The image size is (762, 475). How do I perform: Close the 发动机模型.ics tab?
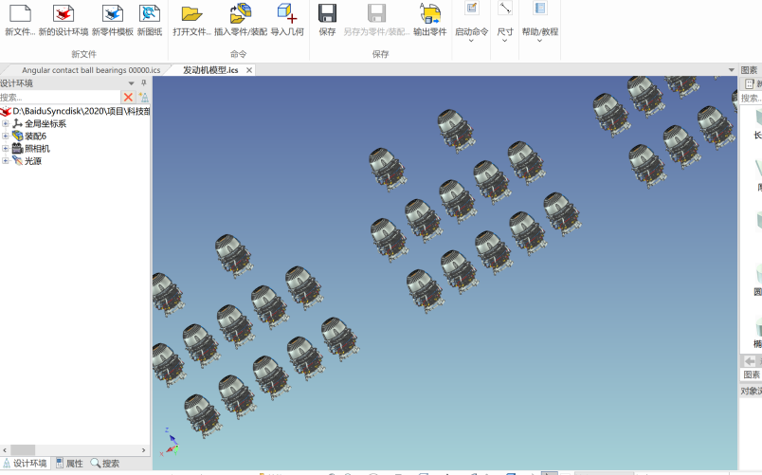pos(249,70)
